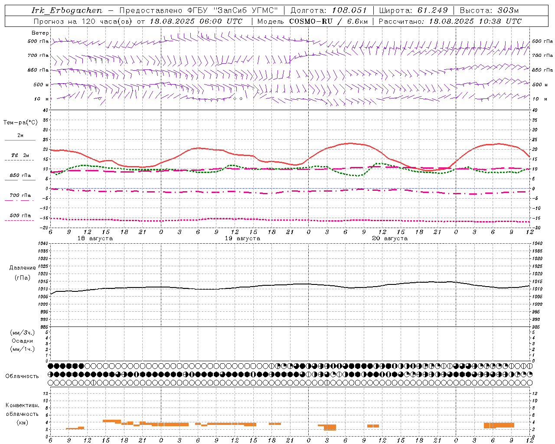Click the '(мм/1ч.)' precipitation unit label
Viewport: 555px width, 444px height.
(22, 349)
